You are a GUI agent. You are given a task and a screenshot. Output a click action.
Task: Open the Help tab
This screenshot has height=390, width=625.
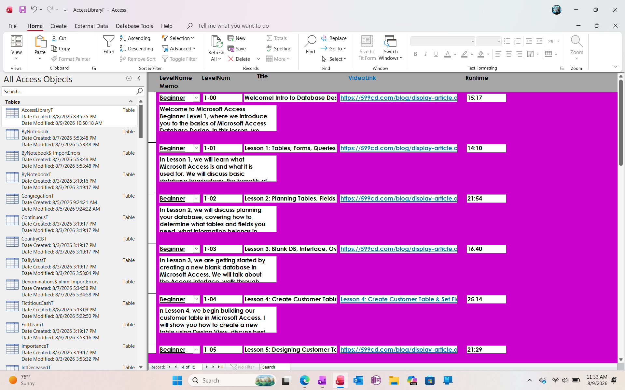pyautogui.click(x=167, y=26)
